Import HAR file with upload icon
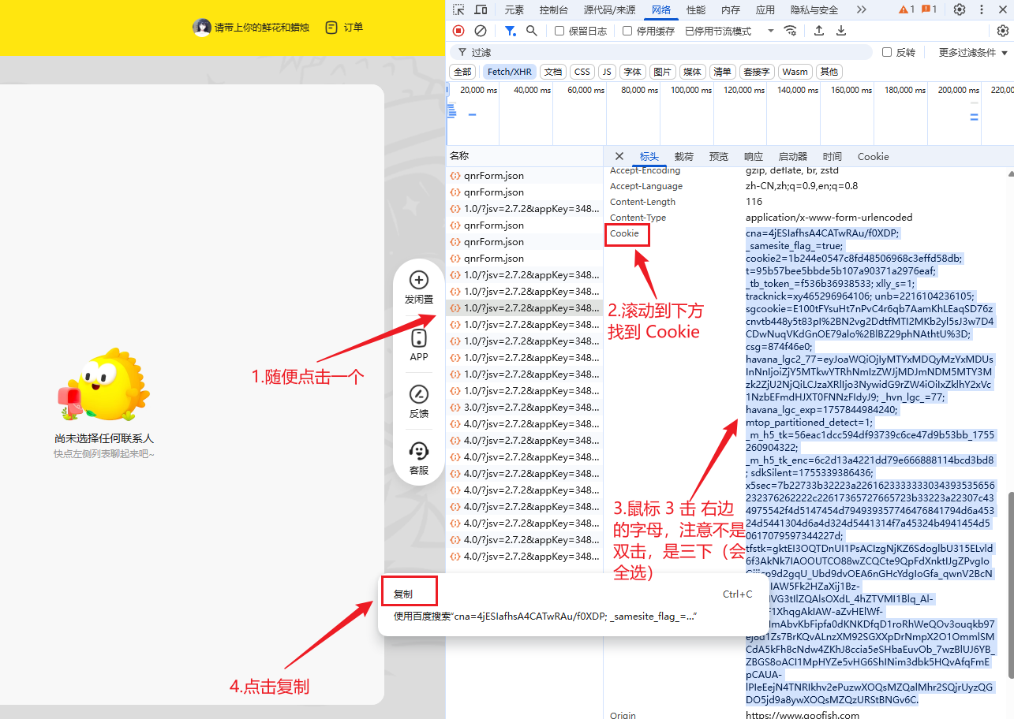The image size is (1014, 719). click(x=819, y=31)
